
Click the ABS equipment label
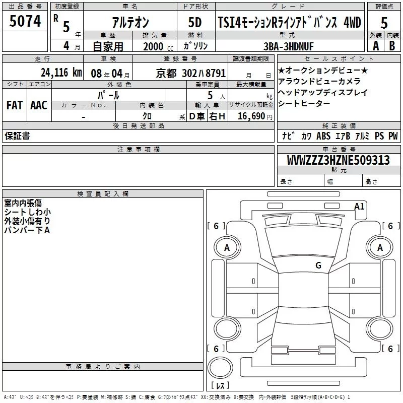pyautogui.click(x=323, y=136)
